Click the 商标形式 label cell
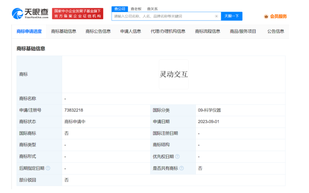 point(39,156)
